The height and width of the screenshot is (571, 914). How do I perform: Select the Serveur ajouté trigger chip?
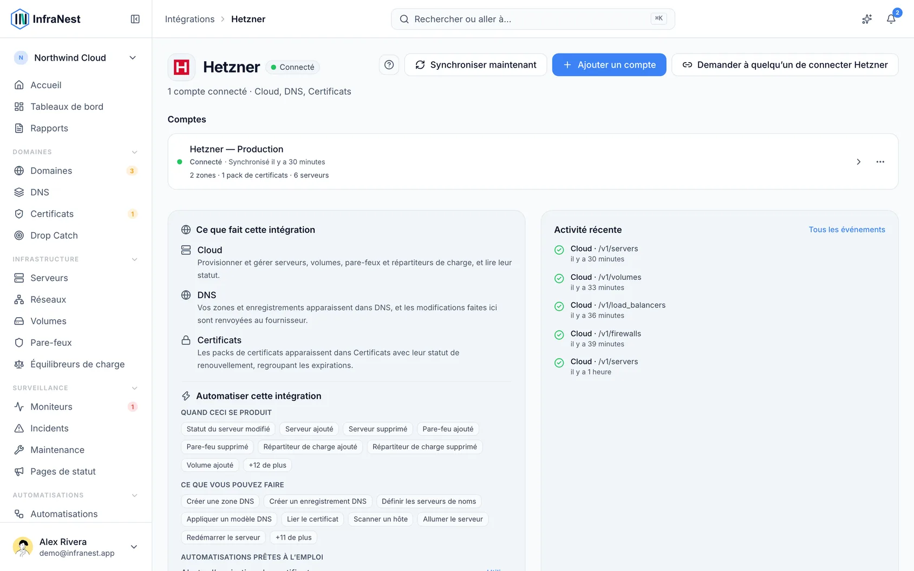point(309,429)
